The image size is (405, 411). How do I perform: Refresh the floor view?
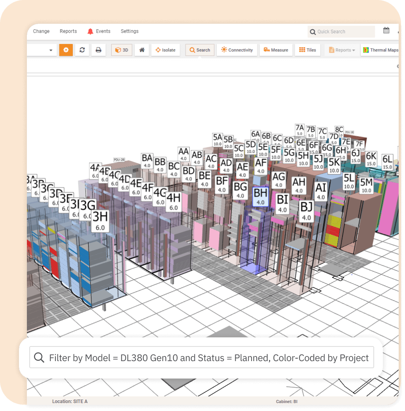[x=82, y=50]
